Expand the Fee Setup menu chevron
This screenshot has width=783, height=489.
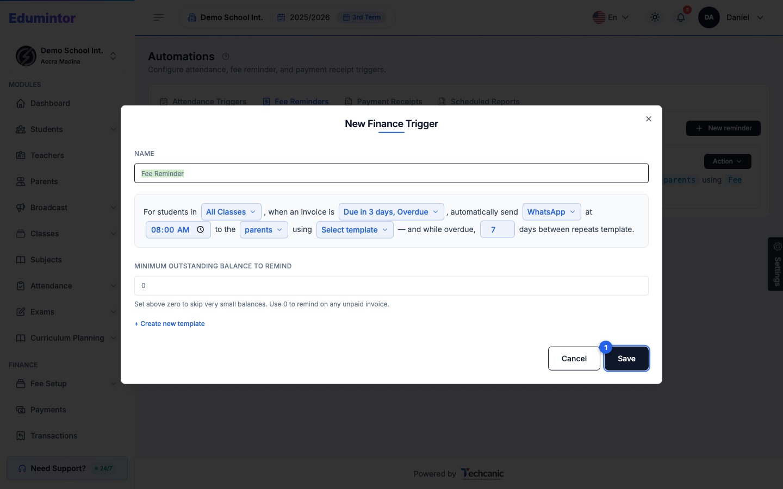coord(114,384)
